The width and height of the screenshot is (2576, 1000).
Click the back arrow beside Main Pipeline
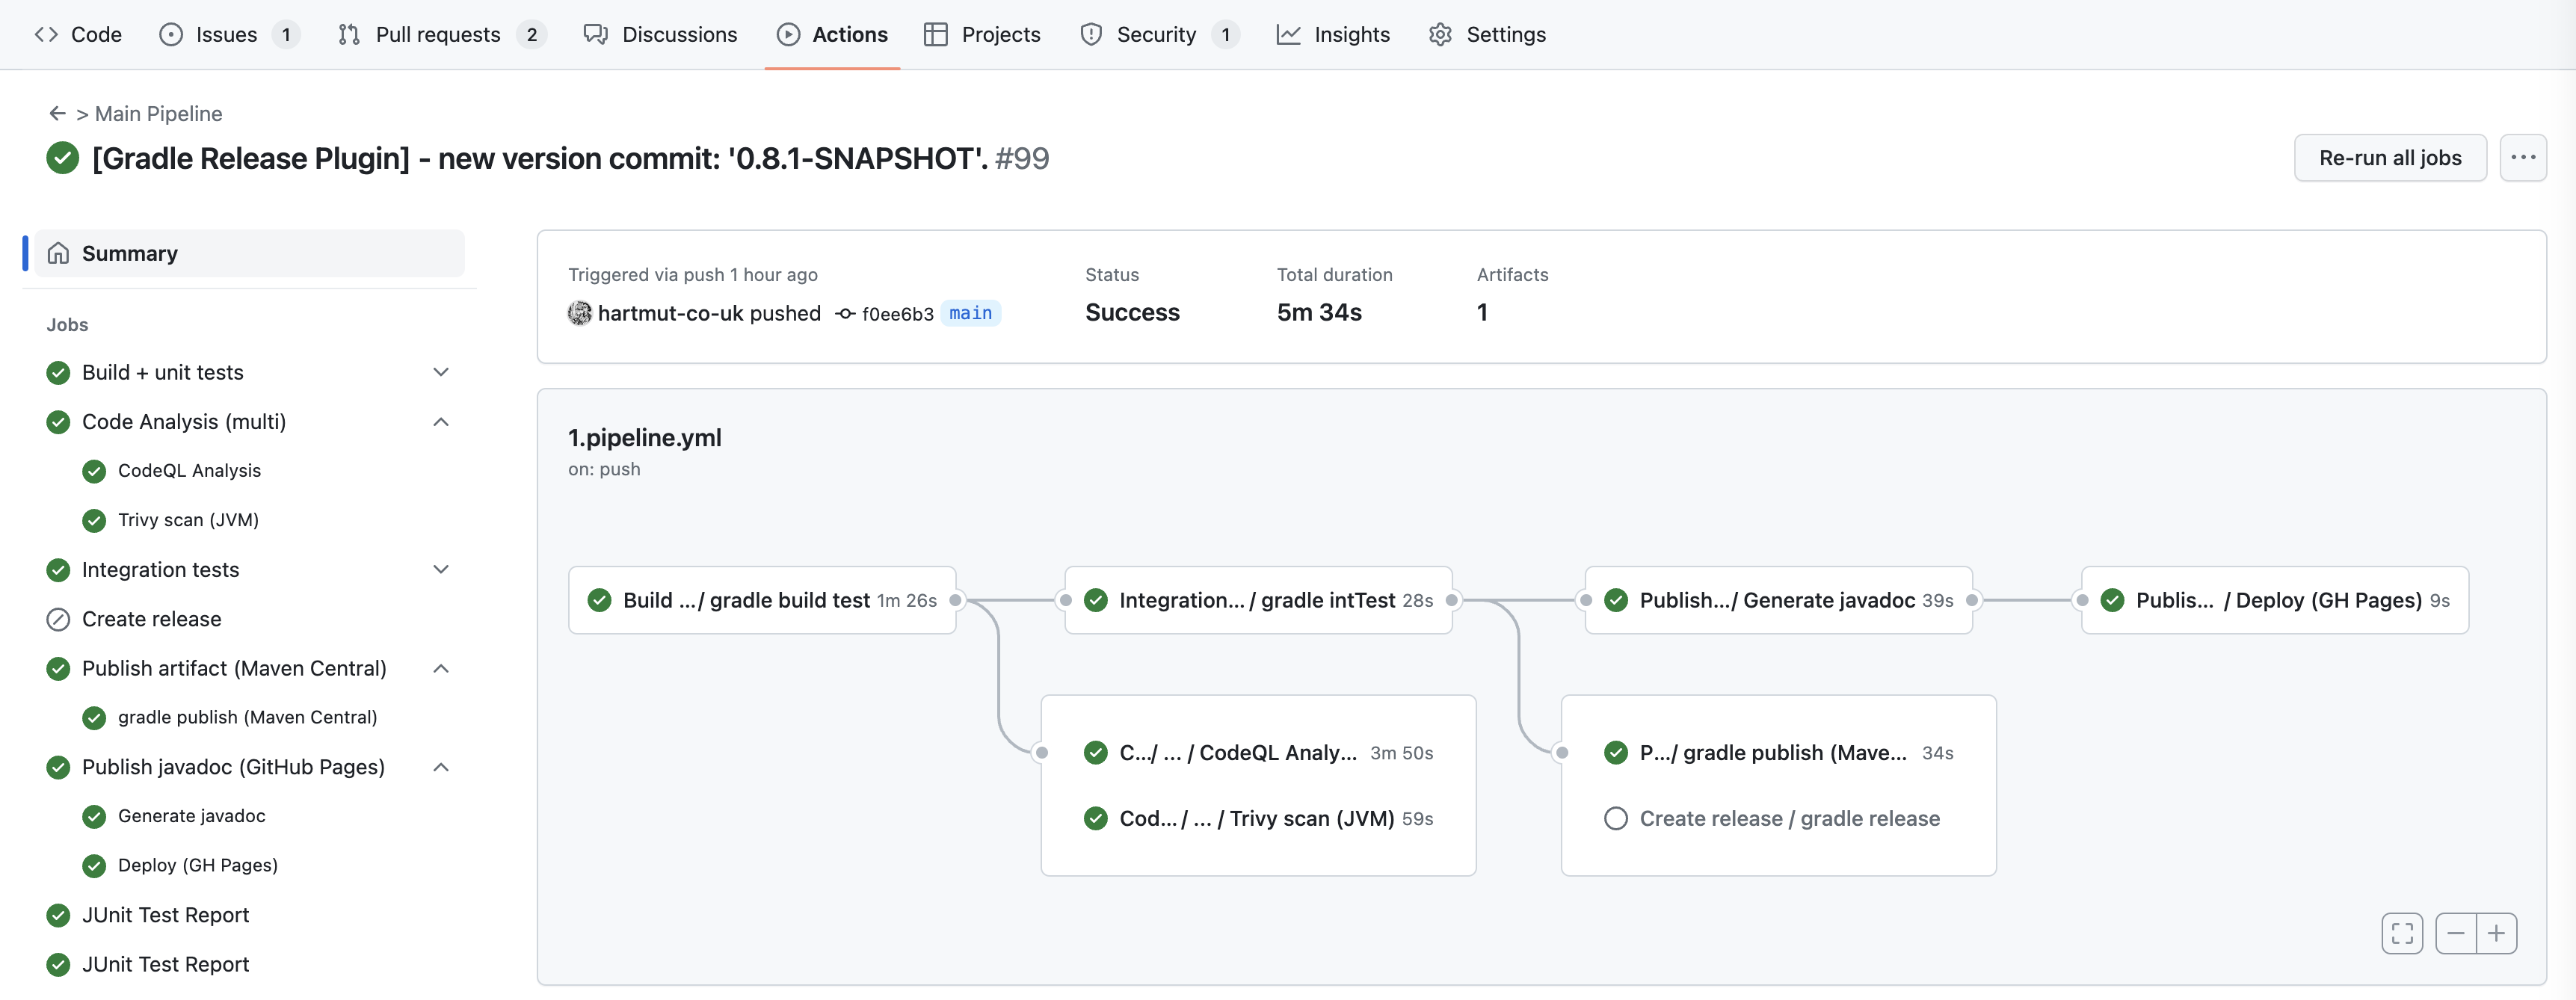point(57,114)
